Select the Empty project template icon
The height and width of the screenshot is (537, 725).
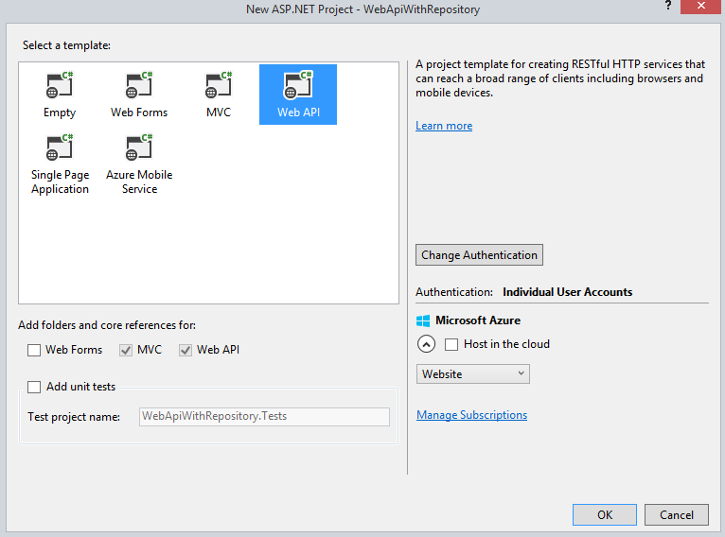click(60, 86)
